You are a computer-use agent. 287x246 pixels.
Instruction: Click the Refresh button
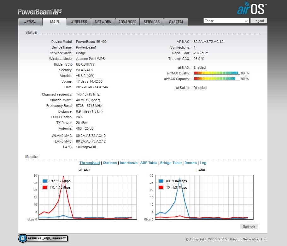coord(249,226)
